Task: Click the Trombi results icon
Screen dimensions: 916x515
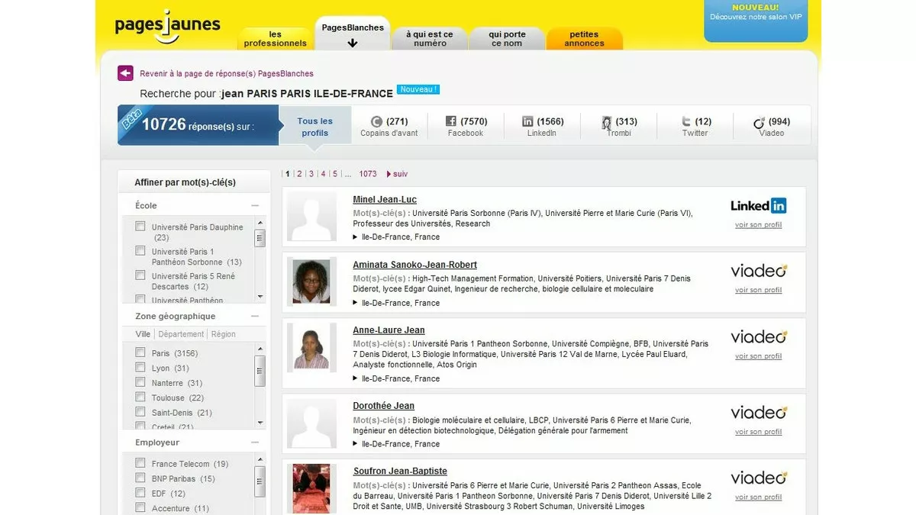Action: (x=605, y=122)
